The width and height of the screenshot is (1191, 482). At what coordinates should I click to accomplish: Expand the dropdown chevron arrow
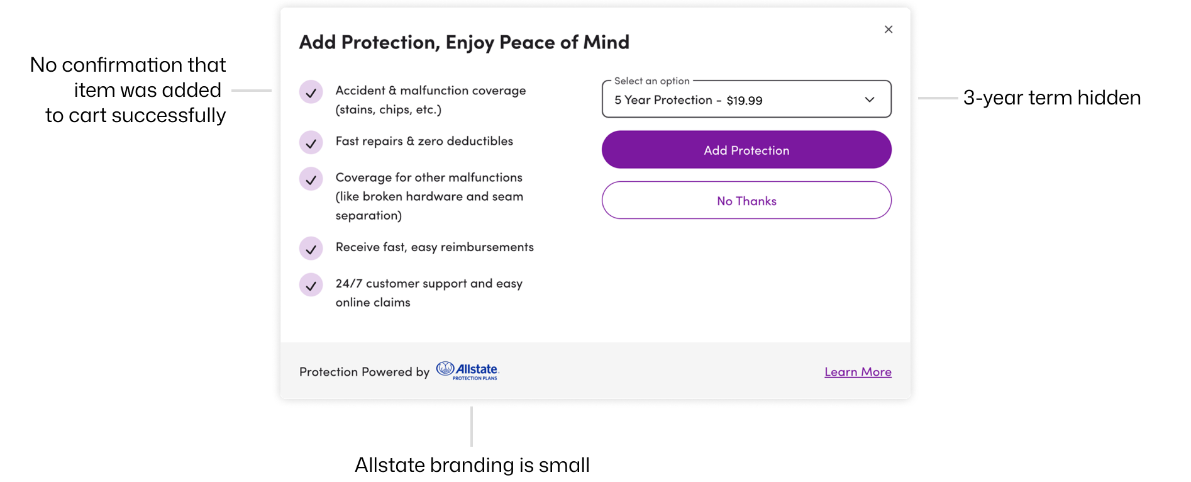point(870,99)
